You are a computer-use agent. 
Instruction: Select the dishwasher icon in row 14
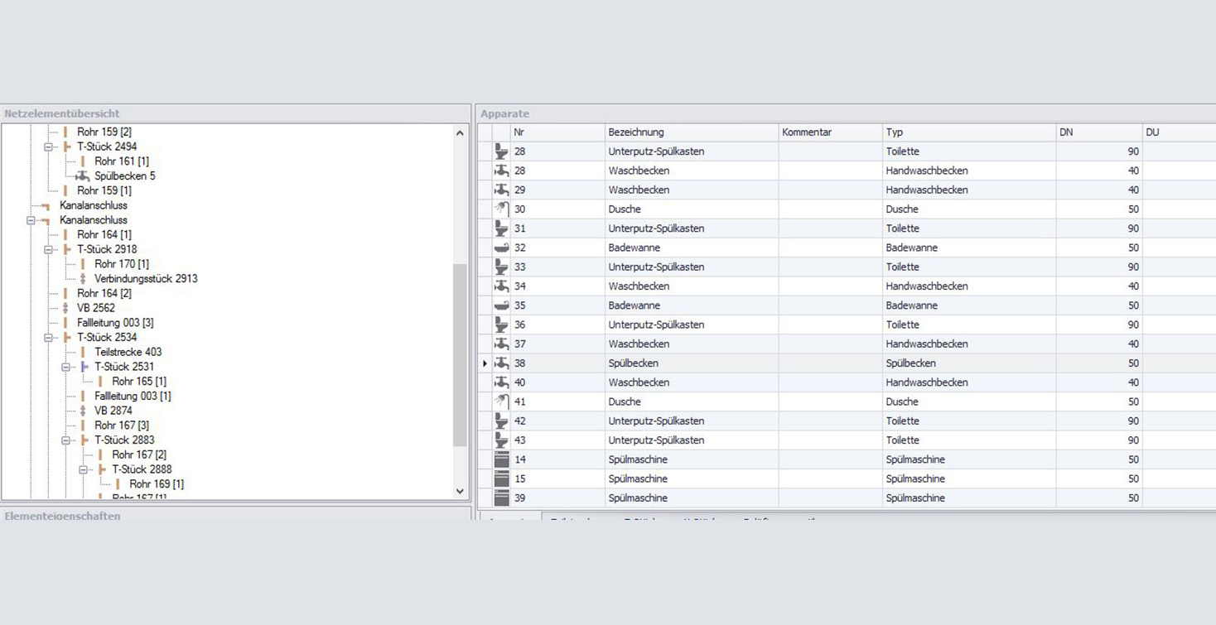[x=501, y=459]
